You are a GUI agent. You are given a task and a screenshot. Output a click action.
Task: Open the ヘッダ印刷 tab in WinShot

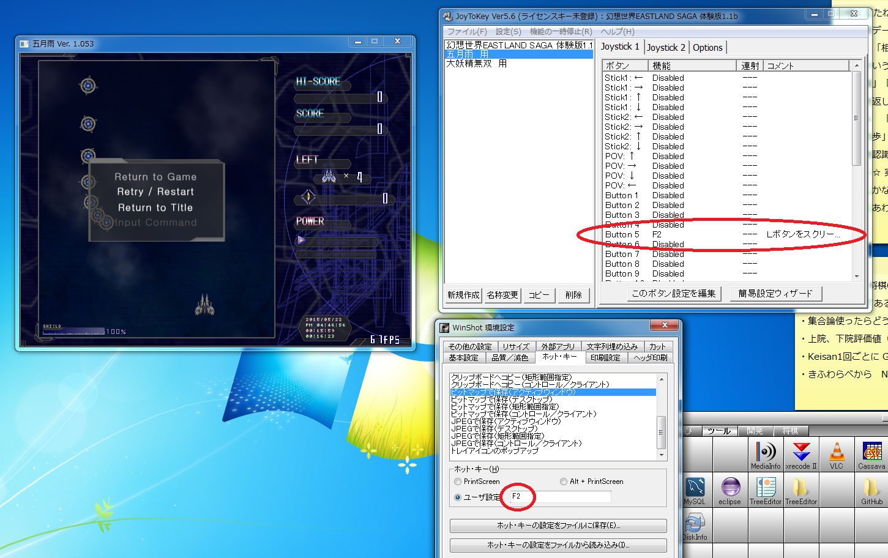[x=651, y=357]
